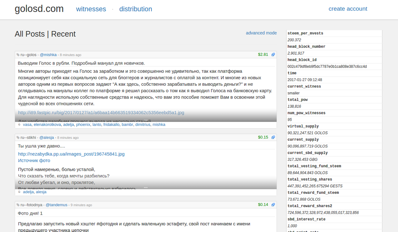Click the '9 minutes ago' timestamp

[x=81, y=205]
